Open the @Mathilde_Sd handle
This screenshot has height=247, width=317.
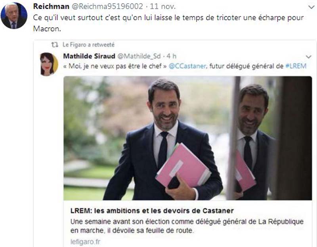pos(139,56)
